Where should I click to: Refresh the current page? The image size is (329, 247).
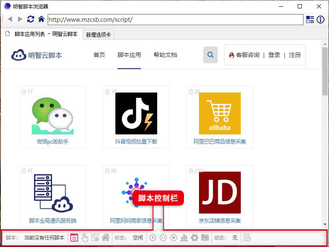pos(31,19)
